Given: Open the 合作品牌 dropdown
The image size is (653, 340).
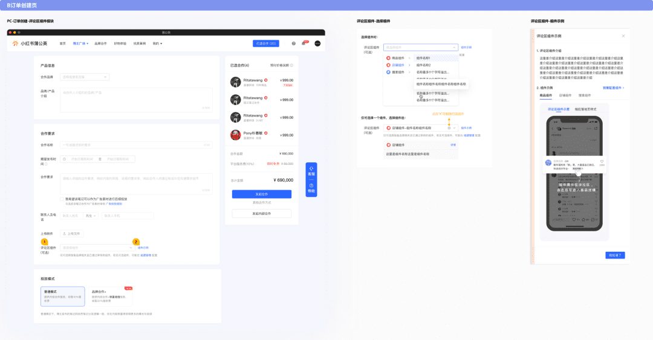Looking at the screenshot, I should 85,77.
